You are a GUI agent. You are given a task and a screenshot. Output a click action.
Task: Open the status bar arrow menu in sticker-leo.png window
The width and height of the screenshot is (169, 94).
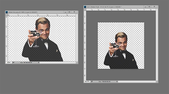[x=38, y=62]
